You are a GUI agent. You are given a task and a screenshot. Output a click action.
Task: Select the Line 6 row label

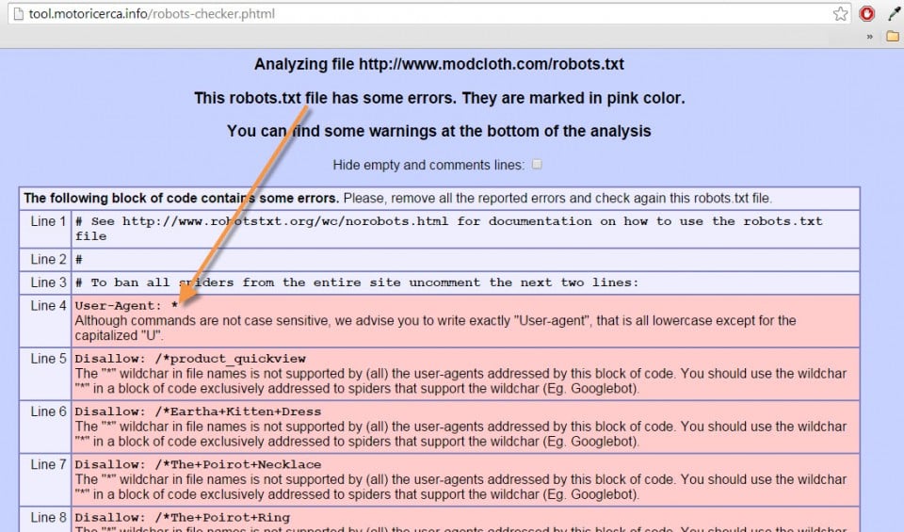48,411
